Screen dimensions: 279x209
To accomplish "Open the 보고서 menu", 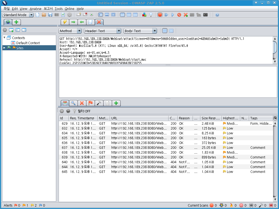I will [x=48, y=9].
